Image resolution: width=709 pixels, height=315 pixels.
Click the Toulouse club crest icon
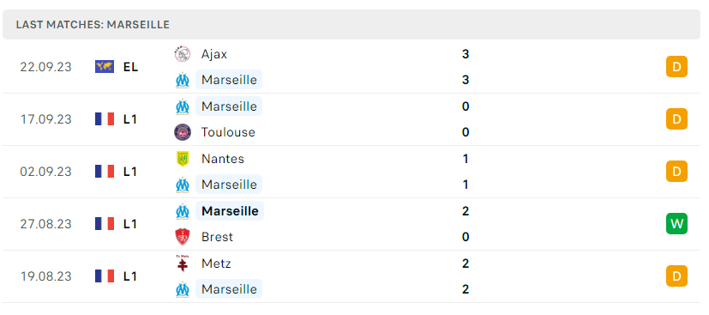[183, 132]
